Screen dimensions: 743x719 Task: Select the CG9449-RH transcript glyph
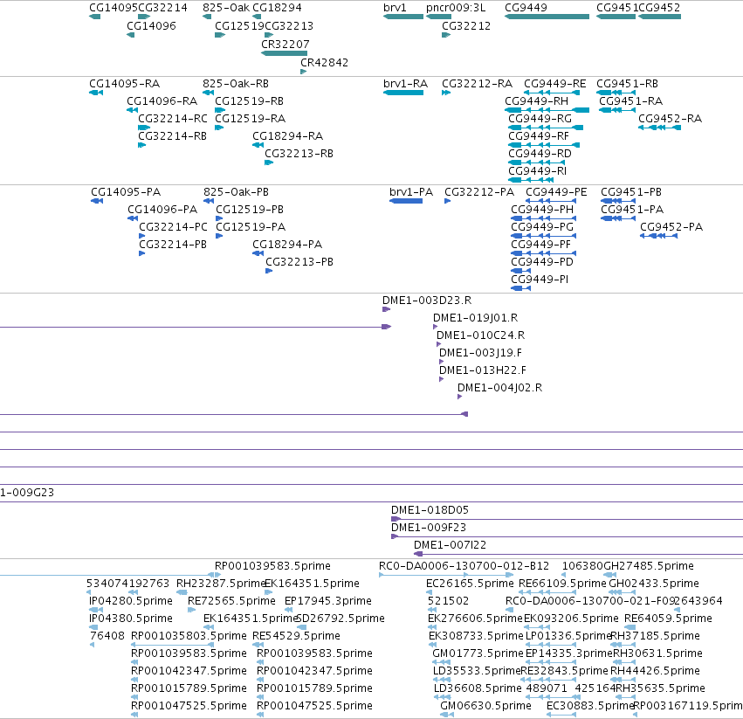(547, 110)
